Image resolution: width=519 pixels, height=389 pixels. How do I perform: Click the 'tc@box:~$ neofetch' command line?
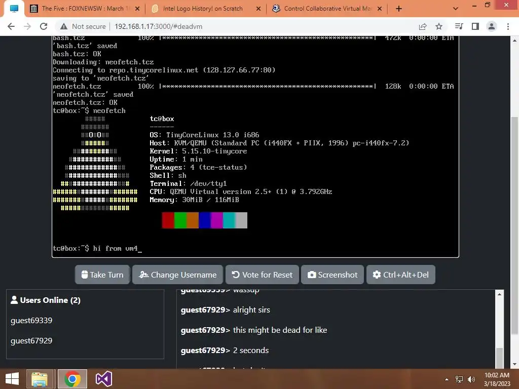pos(89,110)
